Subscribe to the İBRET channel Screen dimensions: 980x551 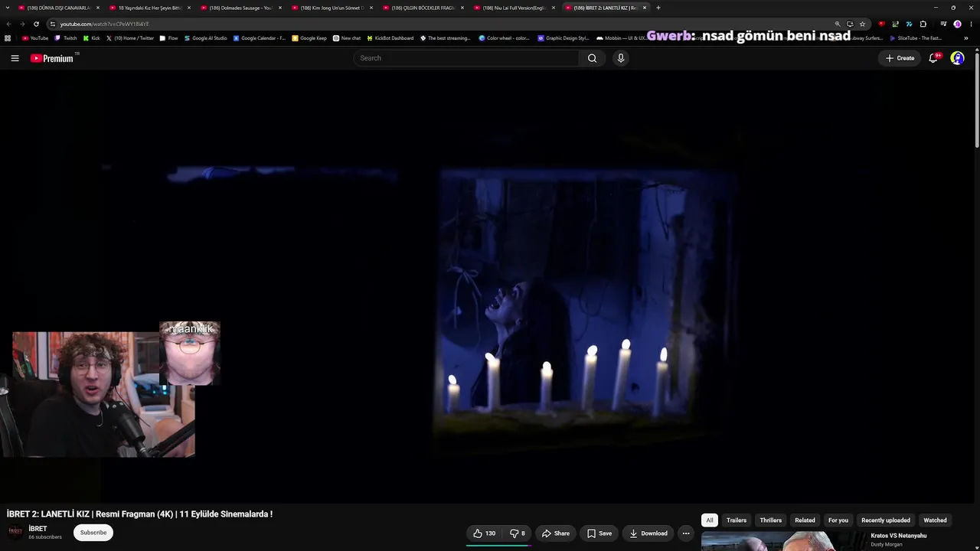93,533
